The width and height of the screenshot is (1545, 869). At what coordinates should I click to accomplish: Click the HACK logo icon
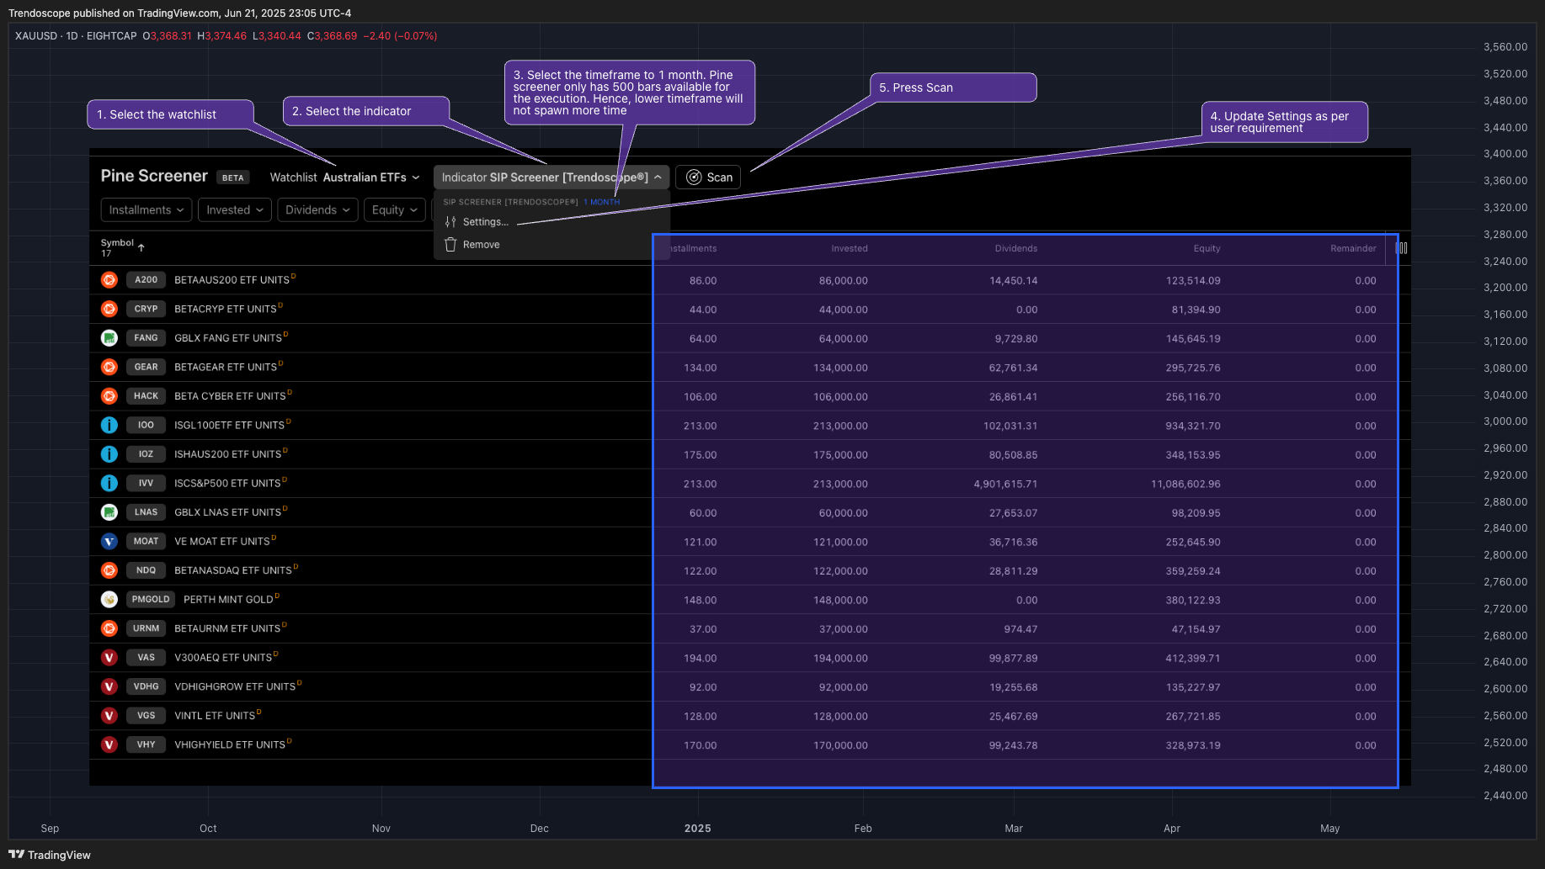pyautogui.click(x=109, y=396)
